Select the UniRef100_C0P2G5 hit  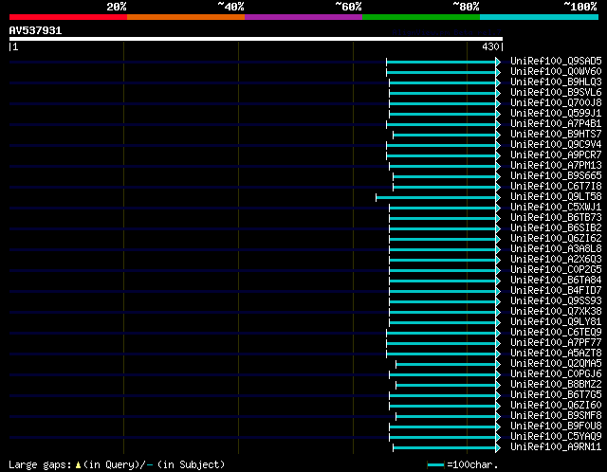click(x=556, y=270)
